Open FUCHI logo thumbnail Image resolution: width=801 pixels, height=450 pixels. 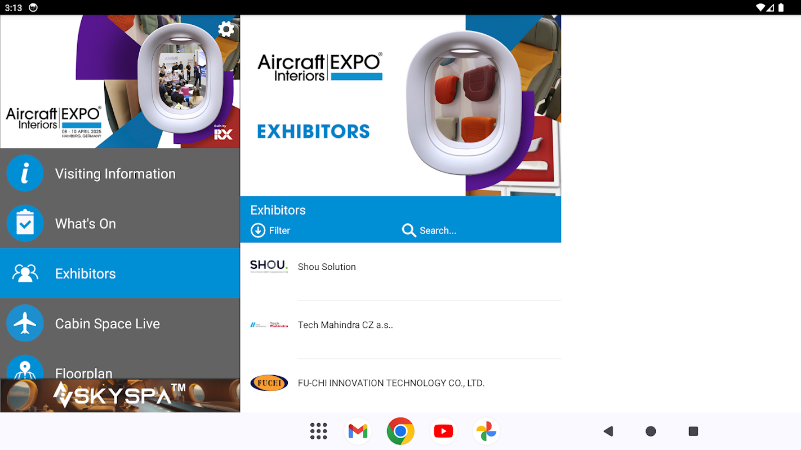coord(269,383)
